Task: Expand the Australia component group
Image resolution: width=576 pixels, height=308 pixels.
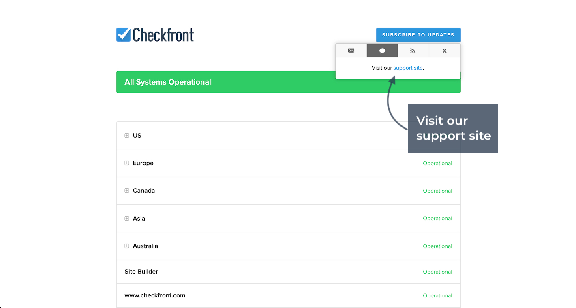Action: pos(127,246)
